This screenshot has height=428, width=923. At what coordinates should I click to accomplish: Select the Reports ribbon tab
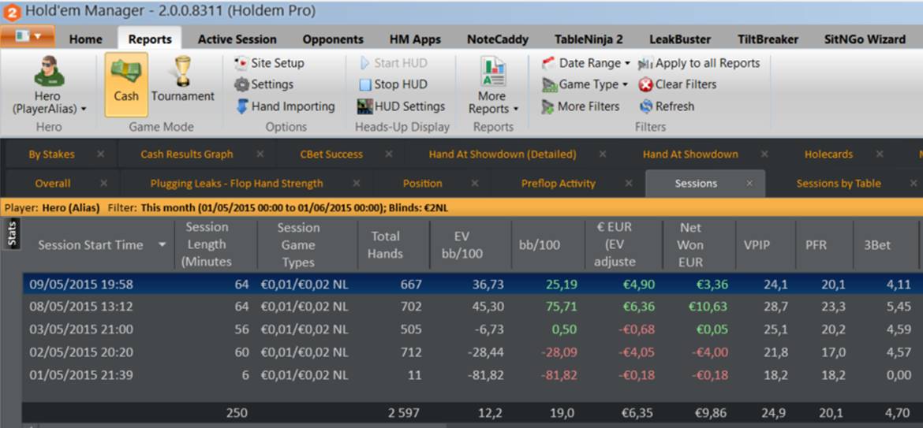[x=150, y=39]
